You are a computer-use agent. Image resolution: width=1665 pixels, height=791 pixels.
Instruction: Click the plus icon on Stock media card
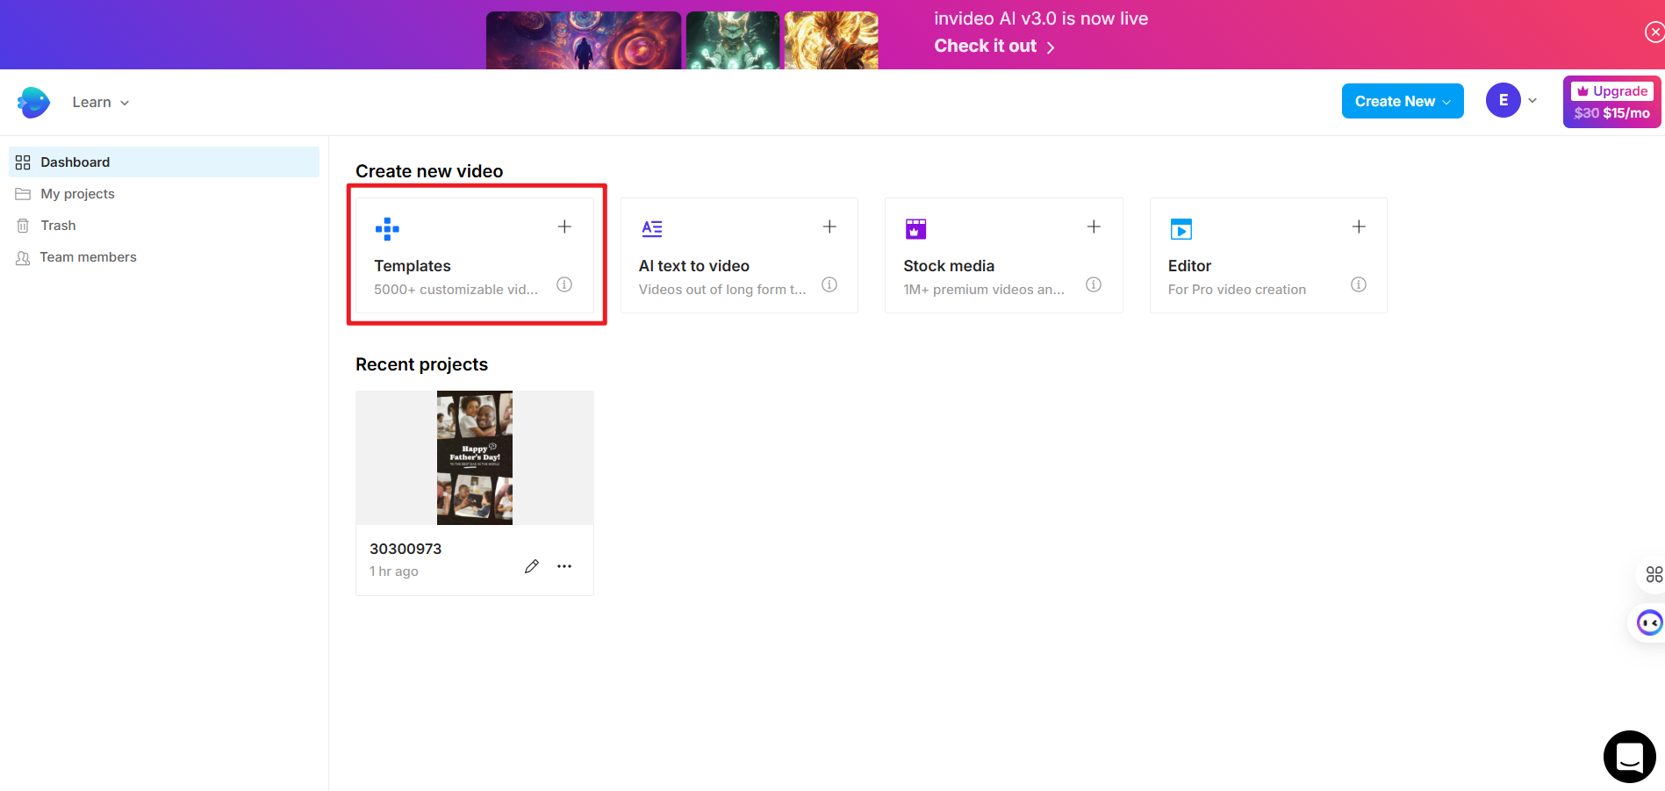click(1094, 226)
